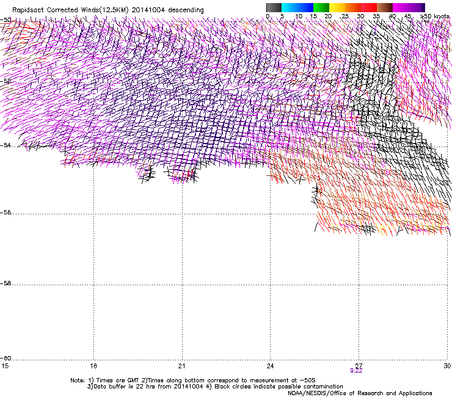452x397 pixels.
Task: Click the brown 35-40 knots color segment
Action: (x=385, y=7)
